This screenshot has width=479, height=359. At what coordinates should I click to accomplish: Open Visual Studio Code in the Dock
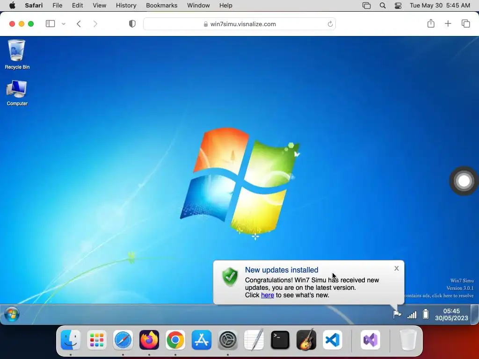click(x=333, y=340)
